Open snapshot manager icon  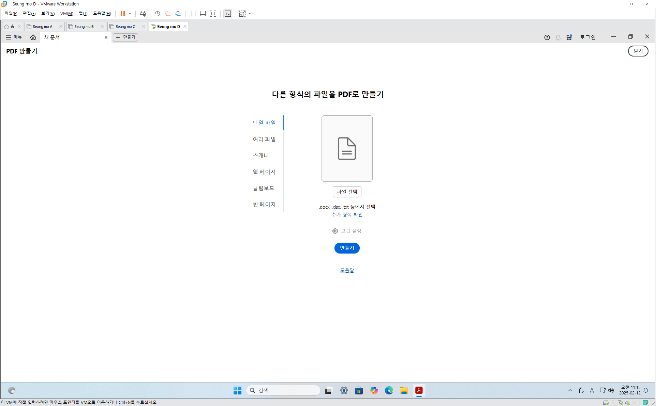click(178, 14)
